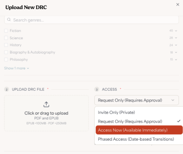Click the step 3 number badge

coord(97,90)
